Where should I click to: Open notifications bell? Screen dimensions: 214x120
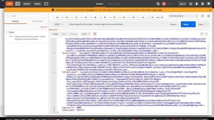point(197,4)
